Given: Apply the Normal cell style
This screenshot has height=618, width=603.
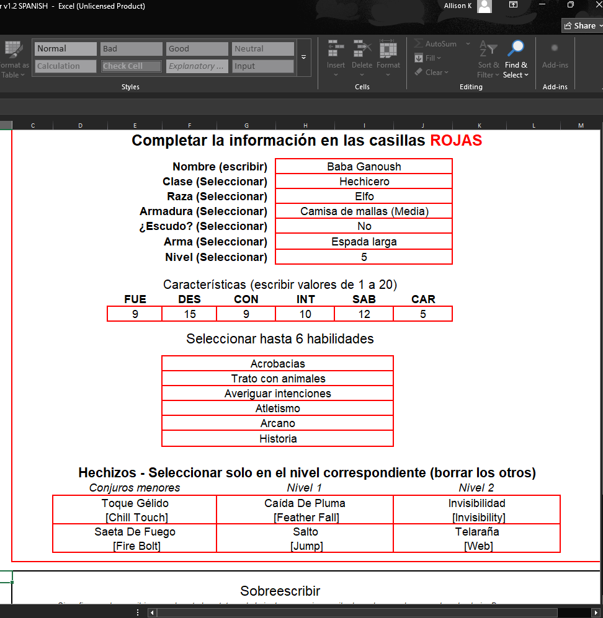Looking at the screenshot, I should (66, 49).
